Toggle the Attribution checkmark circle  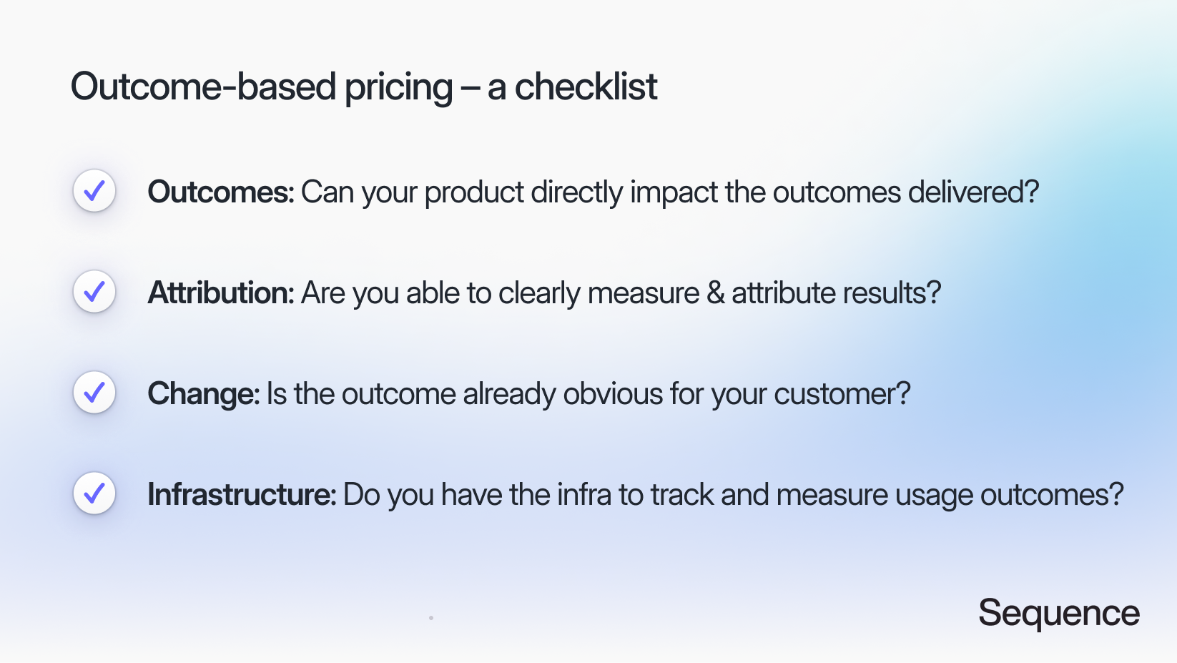click(94, 292)
